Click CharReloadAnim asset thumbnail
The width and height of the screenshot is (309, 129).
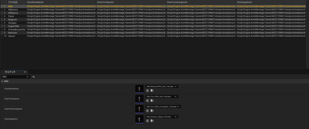coord(139,89)
